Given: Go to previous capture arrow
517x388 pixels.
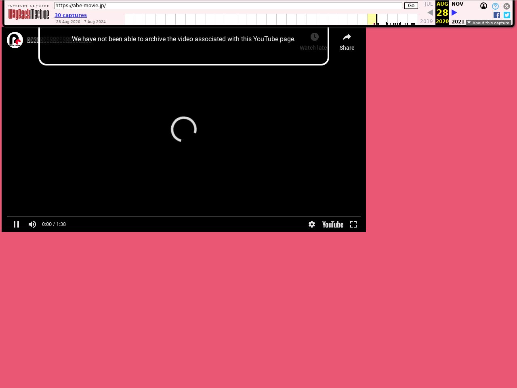Looking at the screenshot, I should (x=430, y=13).
